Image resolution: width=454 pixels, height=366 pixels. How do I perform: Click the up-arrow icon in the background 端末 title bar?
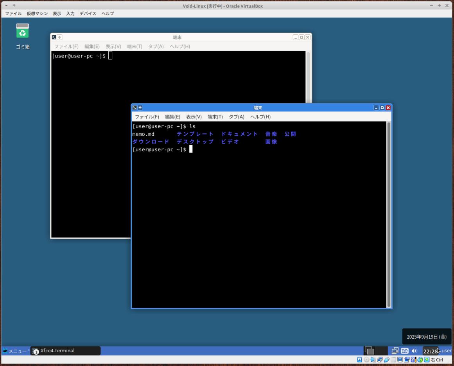[x=59, y=37]
